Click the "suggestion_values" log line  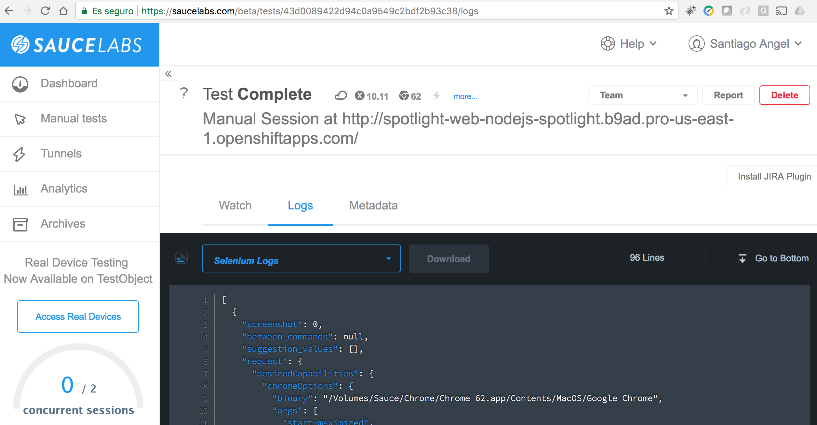(x=302, y=349)
